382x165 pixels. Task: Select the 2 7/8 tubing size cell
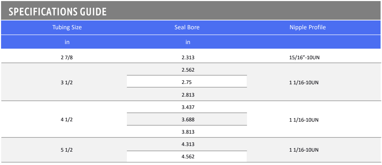point(67,57)
